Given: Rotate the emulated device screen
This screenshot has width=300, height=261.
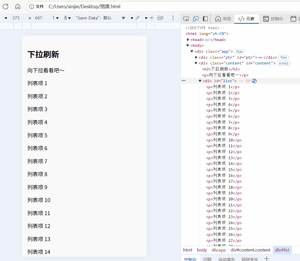Looking at the screenshot, I should (160, 18).
